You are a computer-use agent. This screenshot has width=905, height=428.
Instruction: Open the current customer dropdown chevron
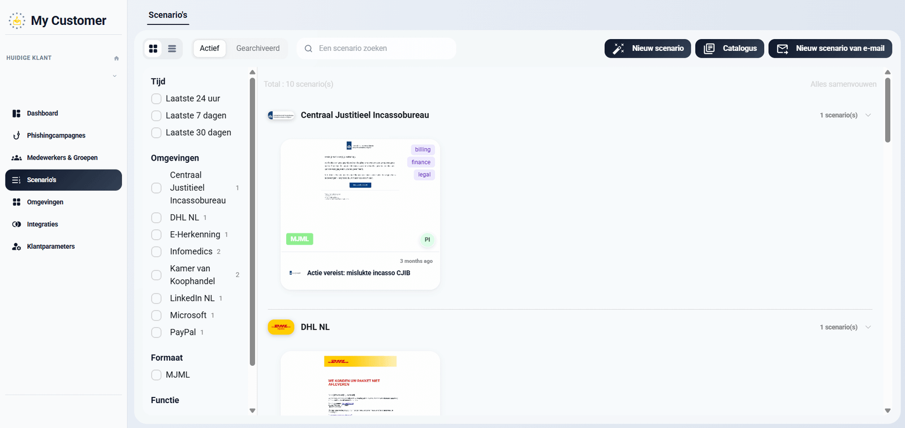(x=115, y=76)
